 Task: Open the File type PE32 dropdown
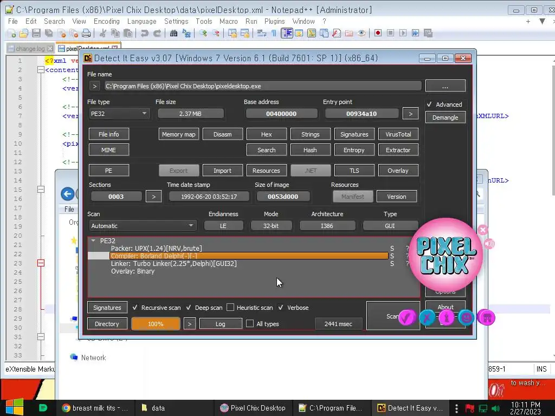coord(119,114)
